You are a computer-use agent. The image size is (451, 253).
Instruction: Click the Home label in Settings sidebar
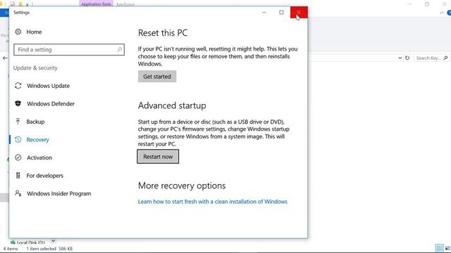tap(34, 32)
